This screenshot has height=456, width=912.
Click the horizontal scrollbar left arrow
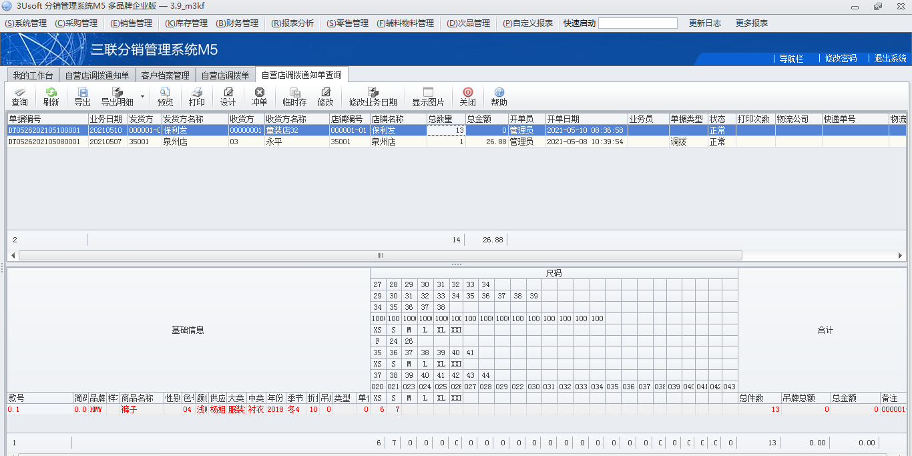coord(13,255)
